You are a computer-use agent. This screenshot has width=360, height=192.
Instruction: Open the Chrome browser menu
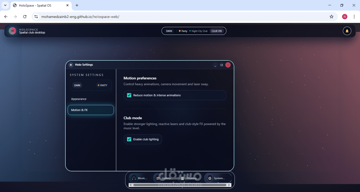354,16
